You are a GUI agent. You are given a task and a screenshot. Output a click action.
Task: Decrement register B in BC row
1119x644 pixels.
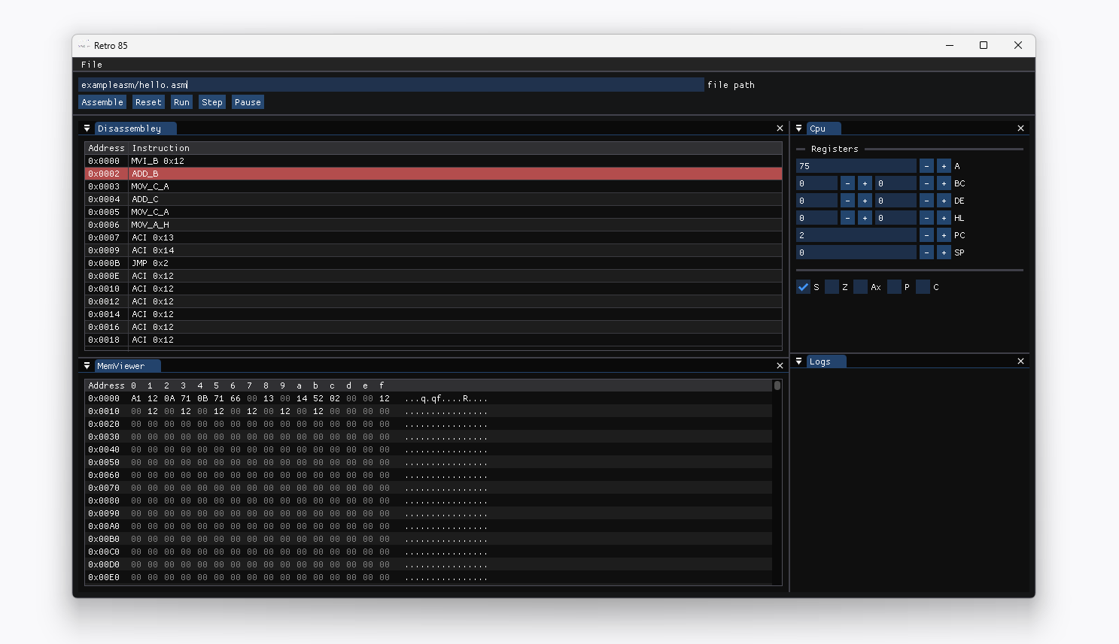[847, 183]
